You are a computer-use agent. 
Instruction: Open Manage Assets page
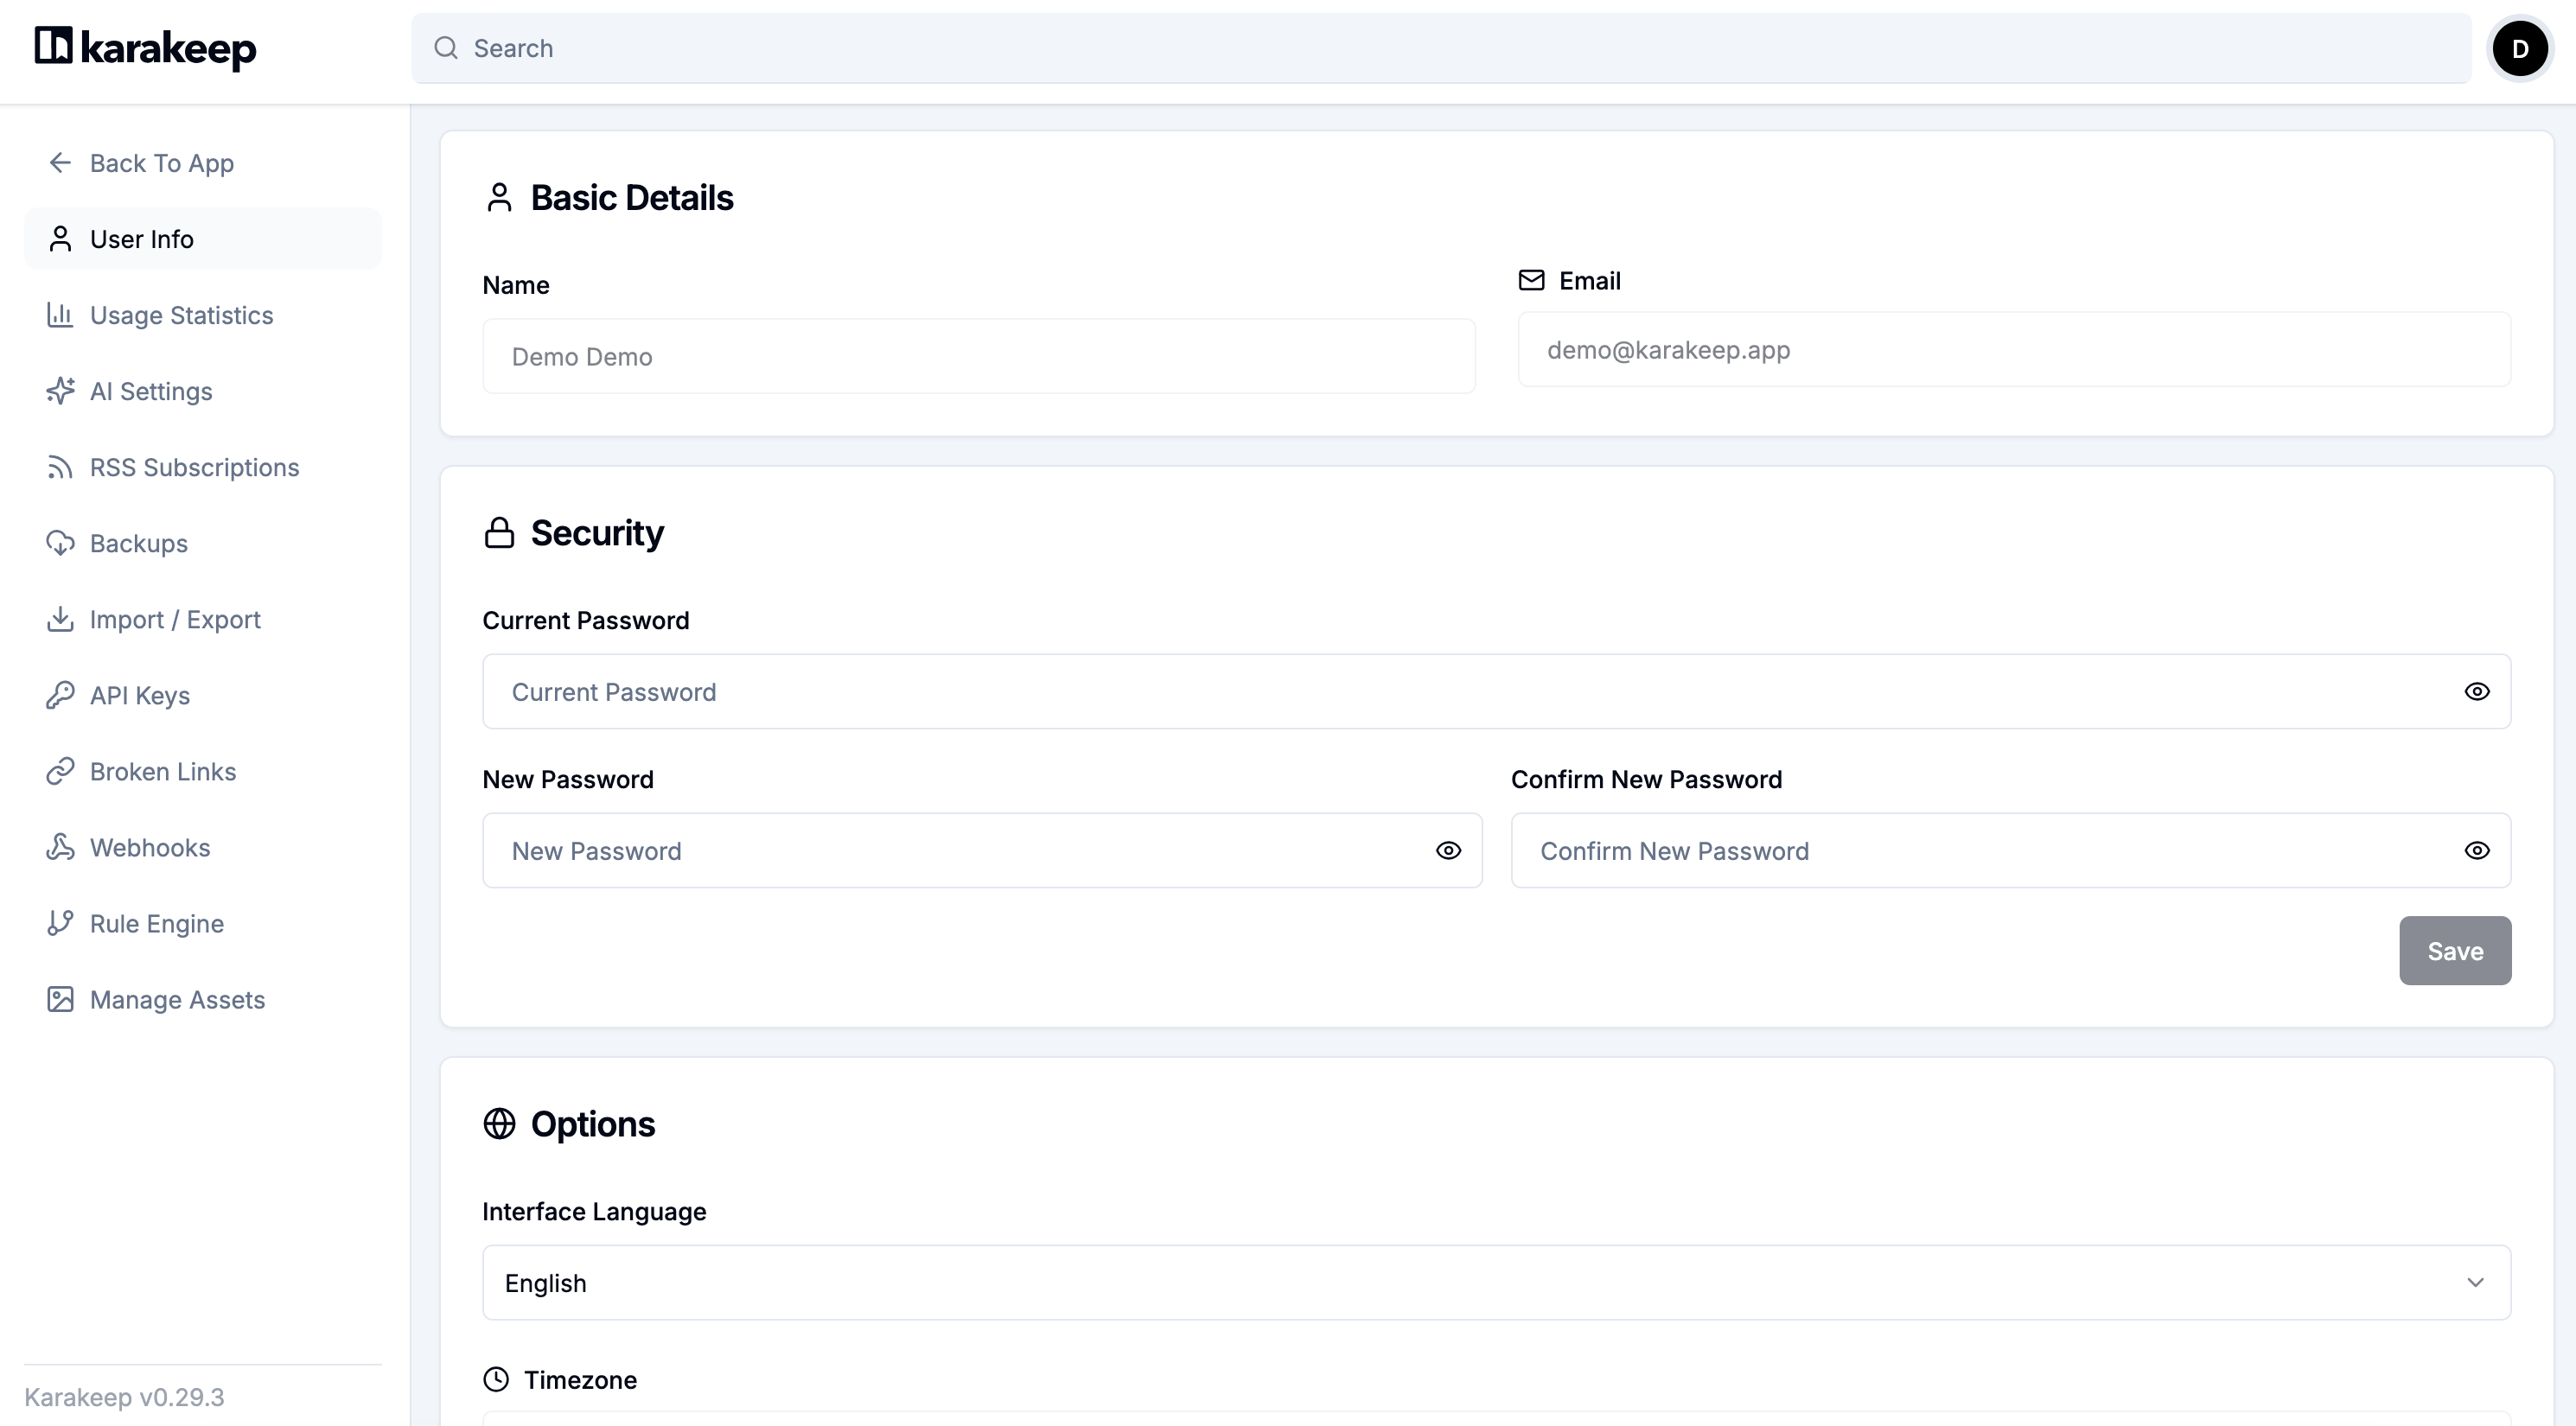[x=177, y=1000]
